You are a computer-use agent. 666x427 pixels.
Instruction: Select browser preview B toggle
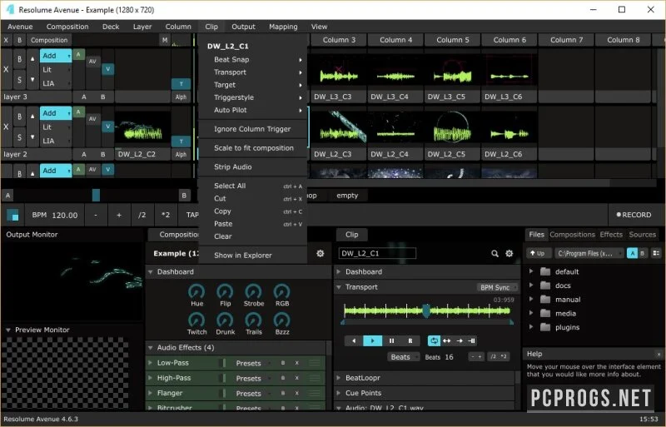pos(642,253)
